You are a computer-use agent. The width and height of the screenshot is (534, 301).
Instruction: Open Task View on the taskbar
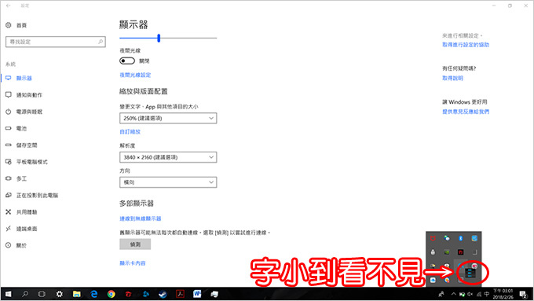tap(42, 294)
